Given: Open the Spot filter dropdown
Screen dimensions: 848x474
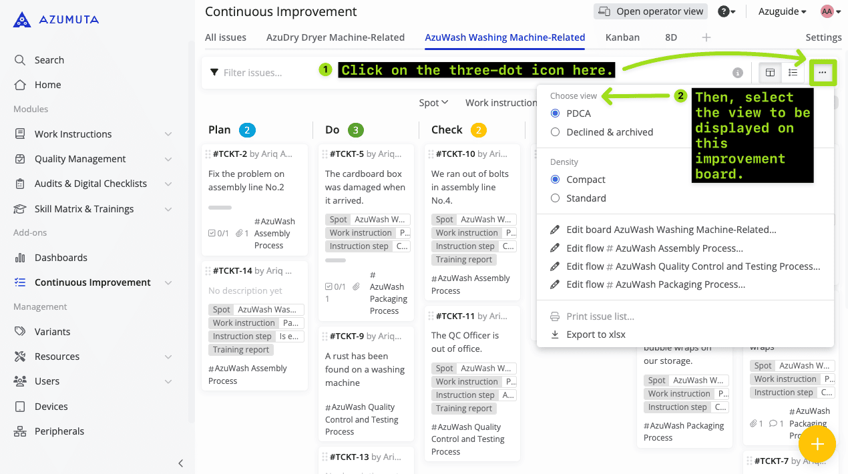Looking at the screenshot, I should pyautogui.click(x=433, y=103).
